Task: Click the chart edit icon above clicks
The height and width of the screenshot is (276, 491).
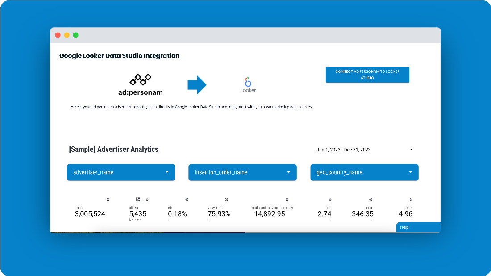Action: [x=138, y=200]
